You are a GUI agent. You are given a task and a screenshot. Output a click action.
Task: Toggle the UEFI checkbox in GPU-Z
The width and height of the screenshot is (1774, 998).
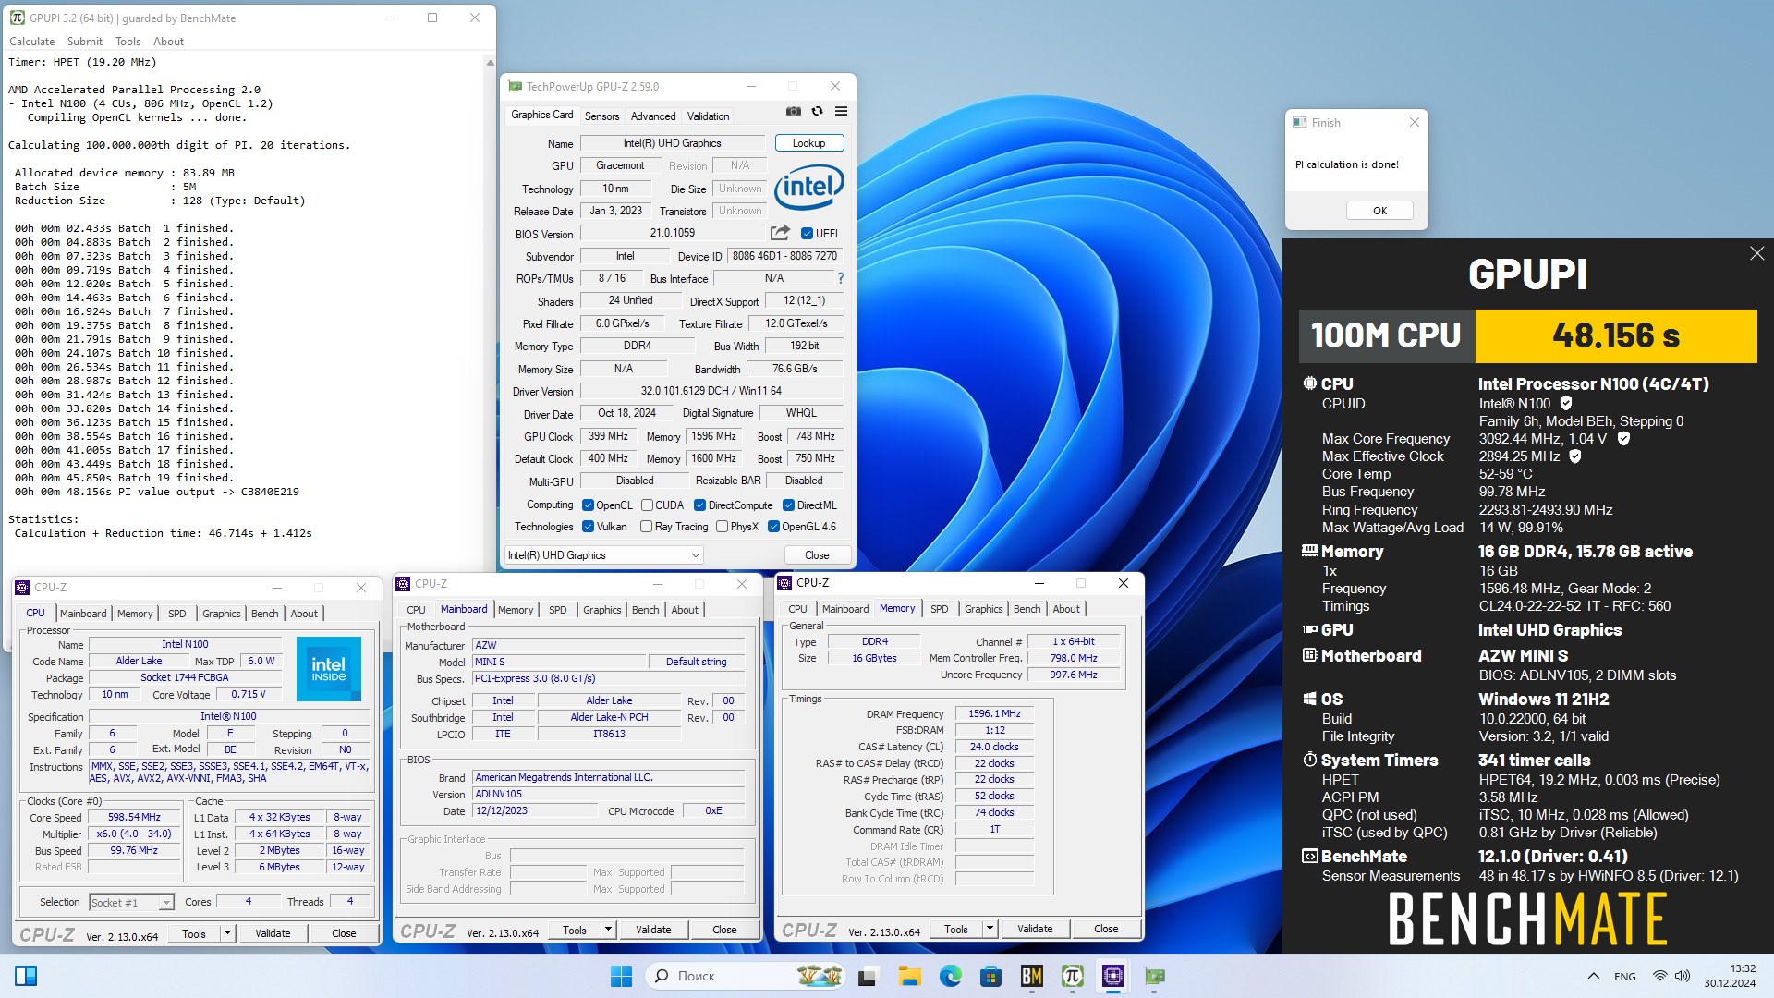point(807,234)
